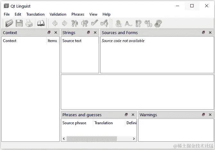
Task: Mark item as done checkmark icon
Action: click(95, 23)
